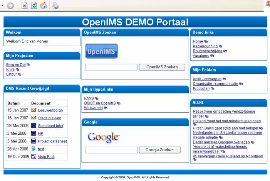270x181 pixels.
Task: Open the new-window icon beside Knife project
Action: point(17,69)
